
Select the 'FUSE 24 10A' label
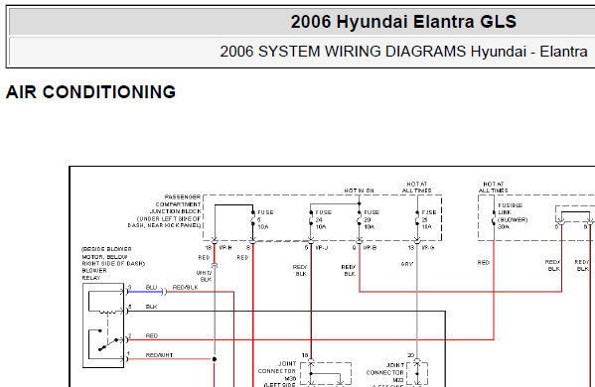[323, 219]
